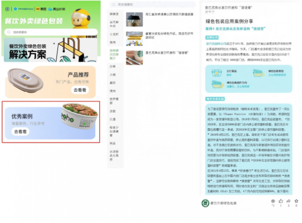Screen dimensions: 302x223
Task: Click the 产品推荐 card title
Action: (x=78, y=75)
